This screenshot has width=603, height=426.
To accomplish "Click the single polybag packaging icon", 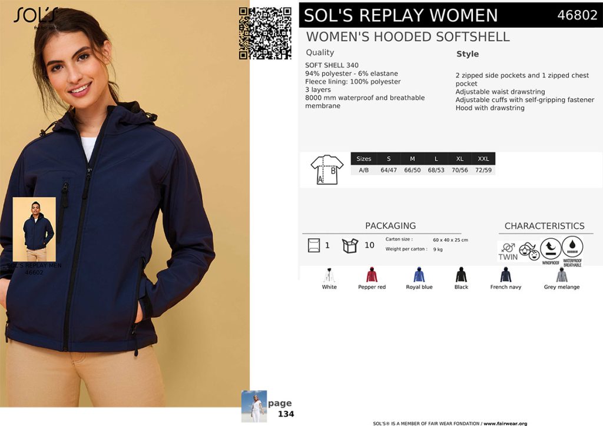I will tap(314, 245).
